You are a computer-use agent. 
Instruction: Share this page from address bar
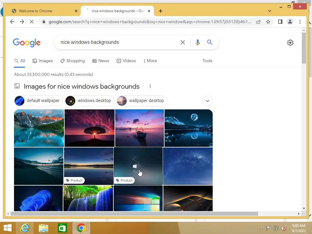point(258,22)
